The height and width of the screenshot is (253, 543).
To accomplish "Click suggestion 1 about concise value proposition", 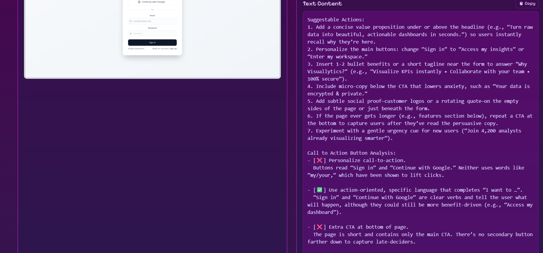I will [x=420, y=34].
